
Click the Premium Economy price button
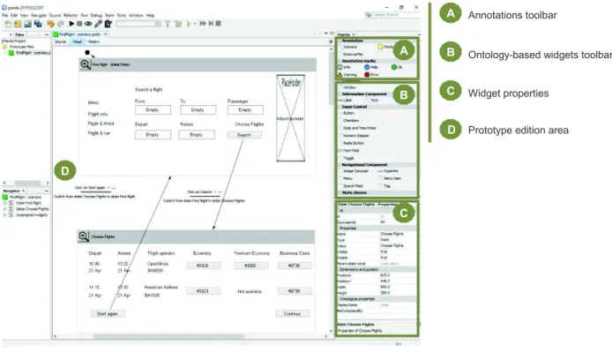(x=250, y=266)
